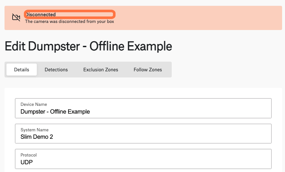
Task: Click the Dumpster - Offline Example field value
Action: pyautogui.click(x=55, y=112)
